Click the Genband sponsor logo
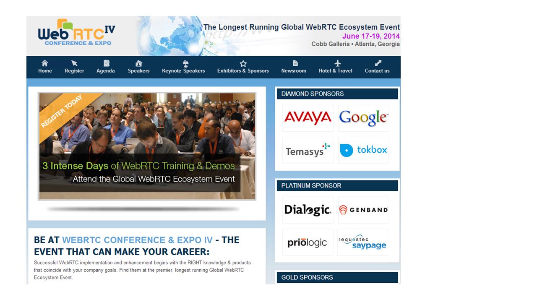Screen dimensions: 537x302 tap(364, 210)
